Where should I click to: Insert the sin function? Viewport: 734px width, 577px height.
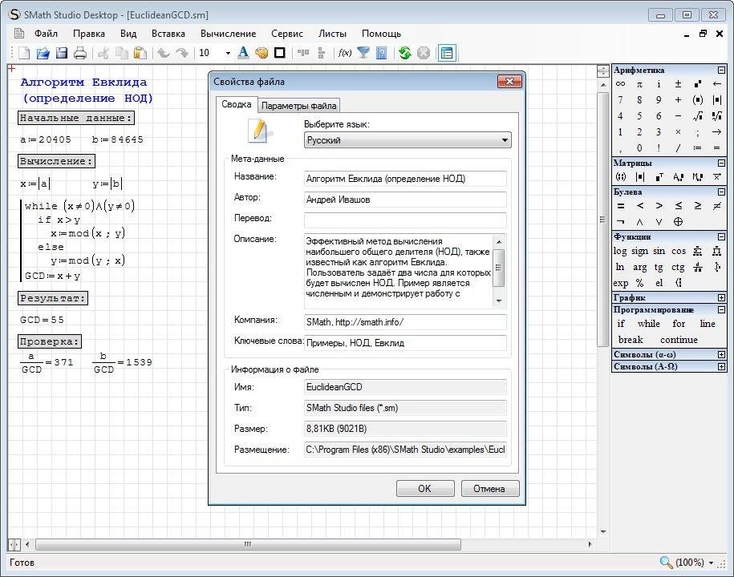(x=659, y=251)
